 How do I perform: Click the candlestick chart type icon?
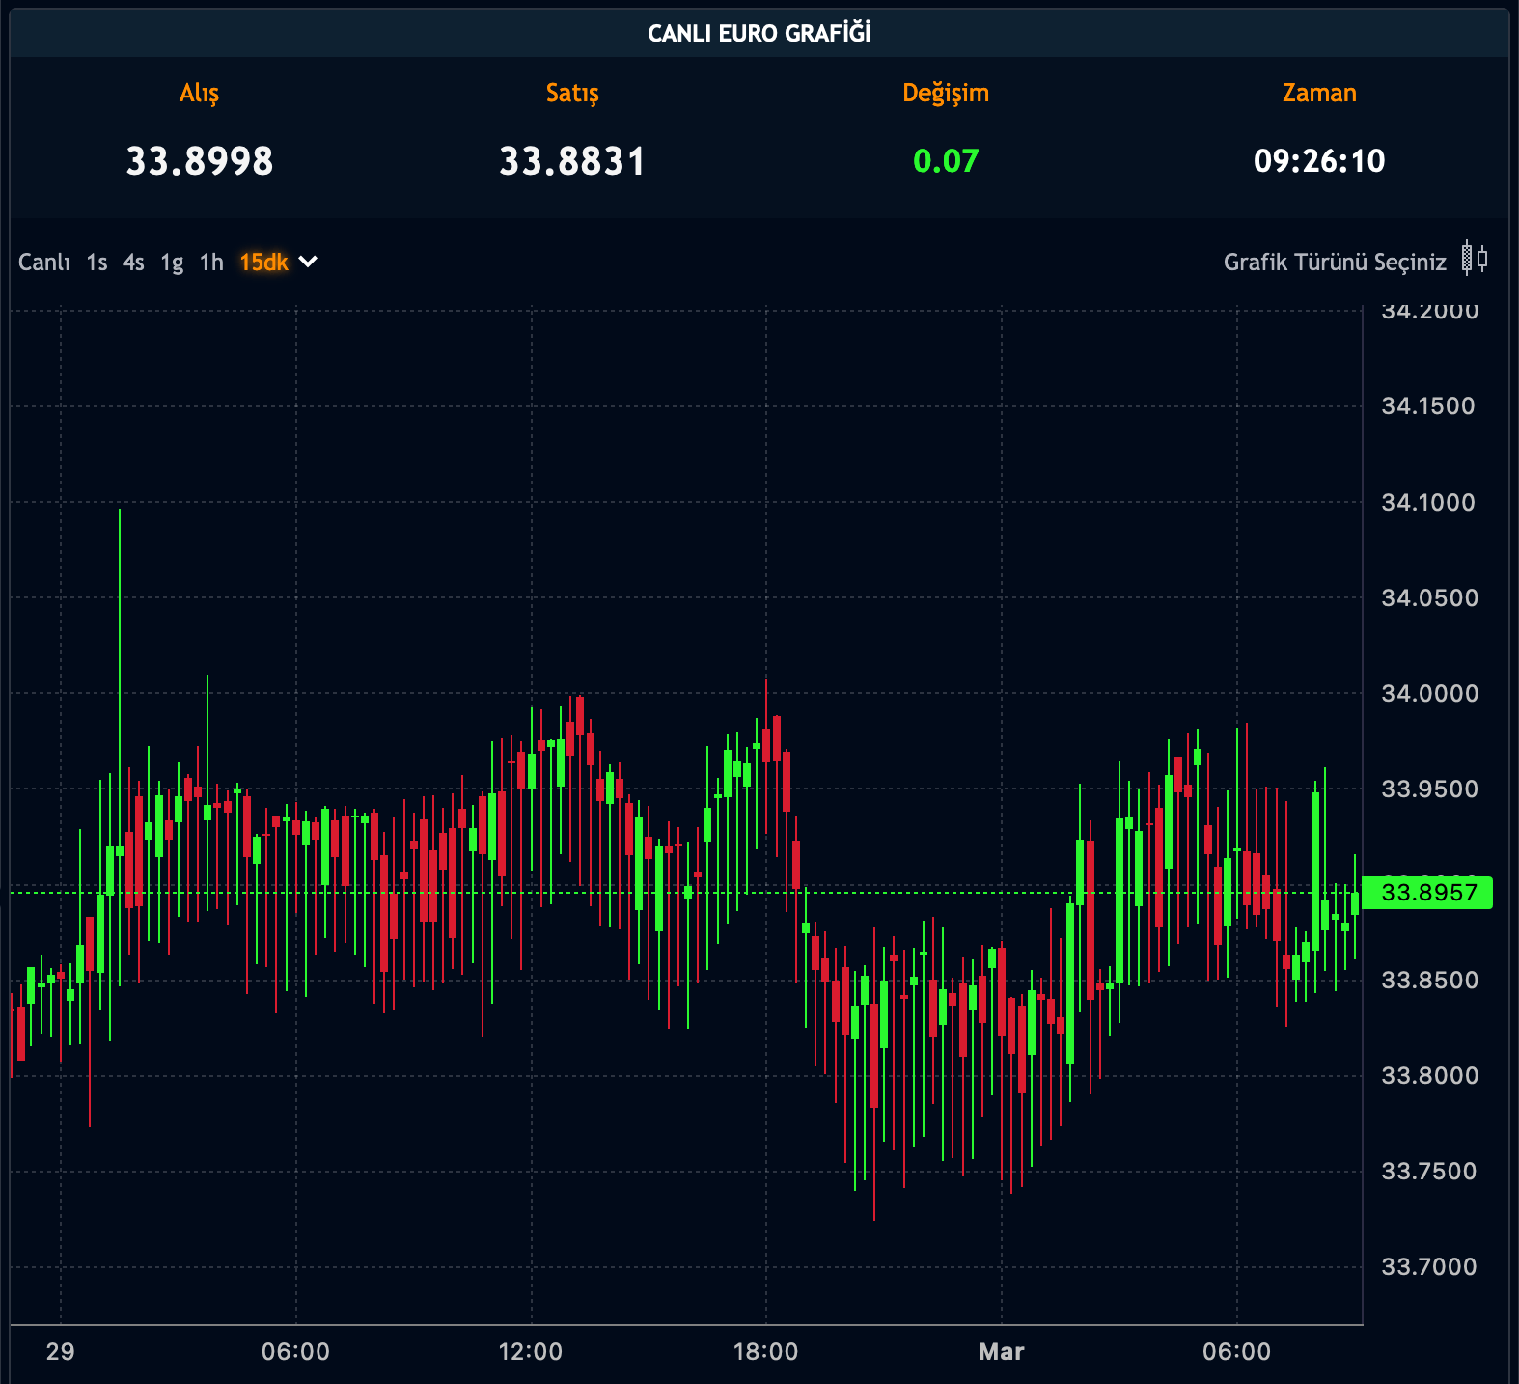[1475, 260]
